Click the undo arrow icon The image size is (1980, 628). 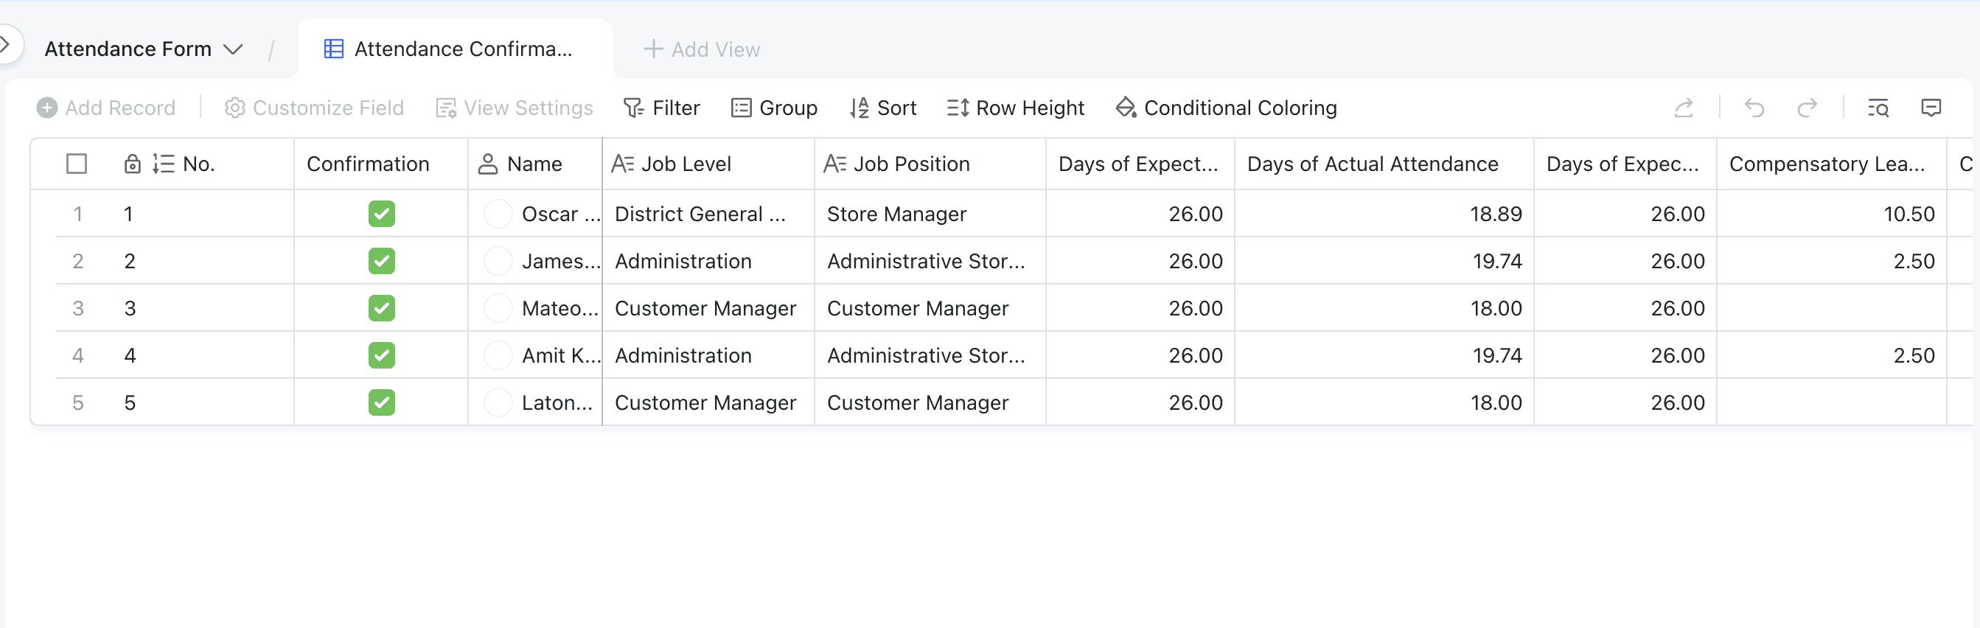(x=1754, y=108)
